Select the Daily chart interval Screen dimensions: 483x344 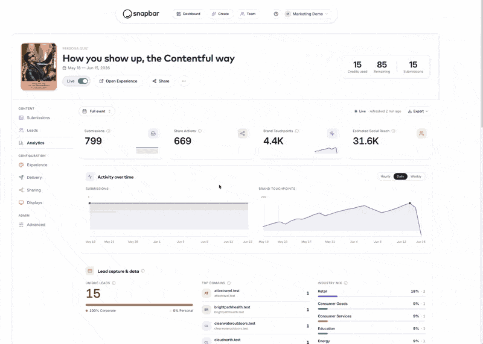tap(400, 177)
